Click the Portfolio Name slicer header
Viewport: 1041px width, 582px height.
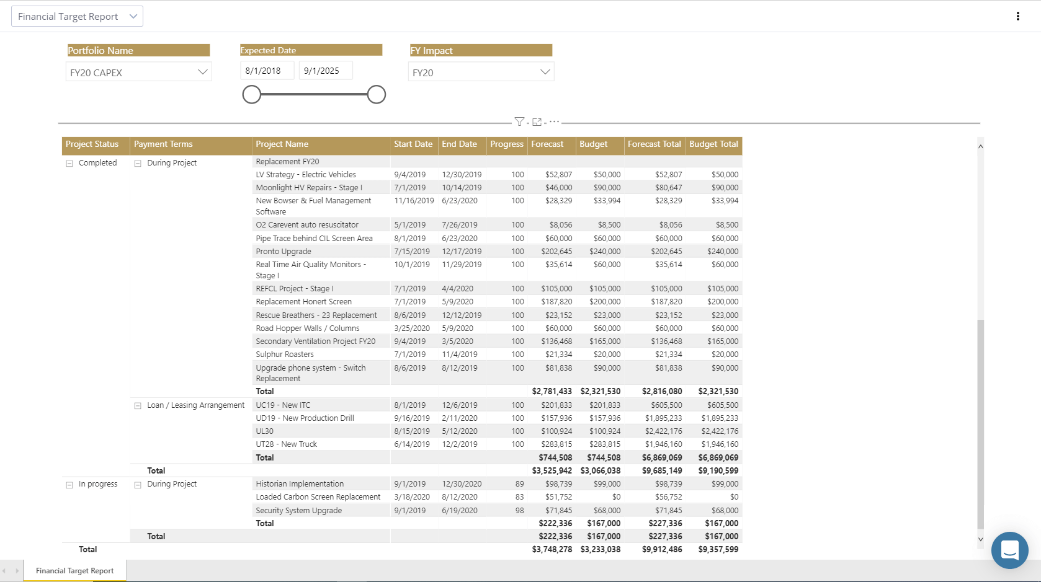138,50
